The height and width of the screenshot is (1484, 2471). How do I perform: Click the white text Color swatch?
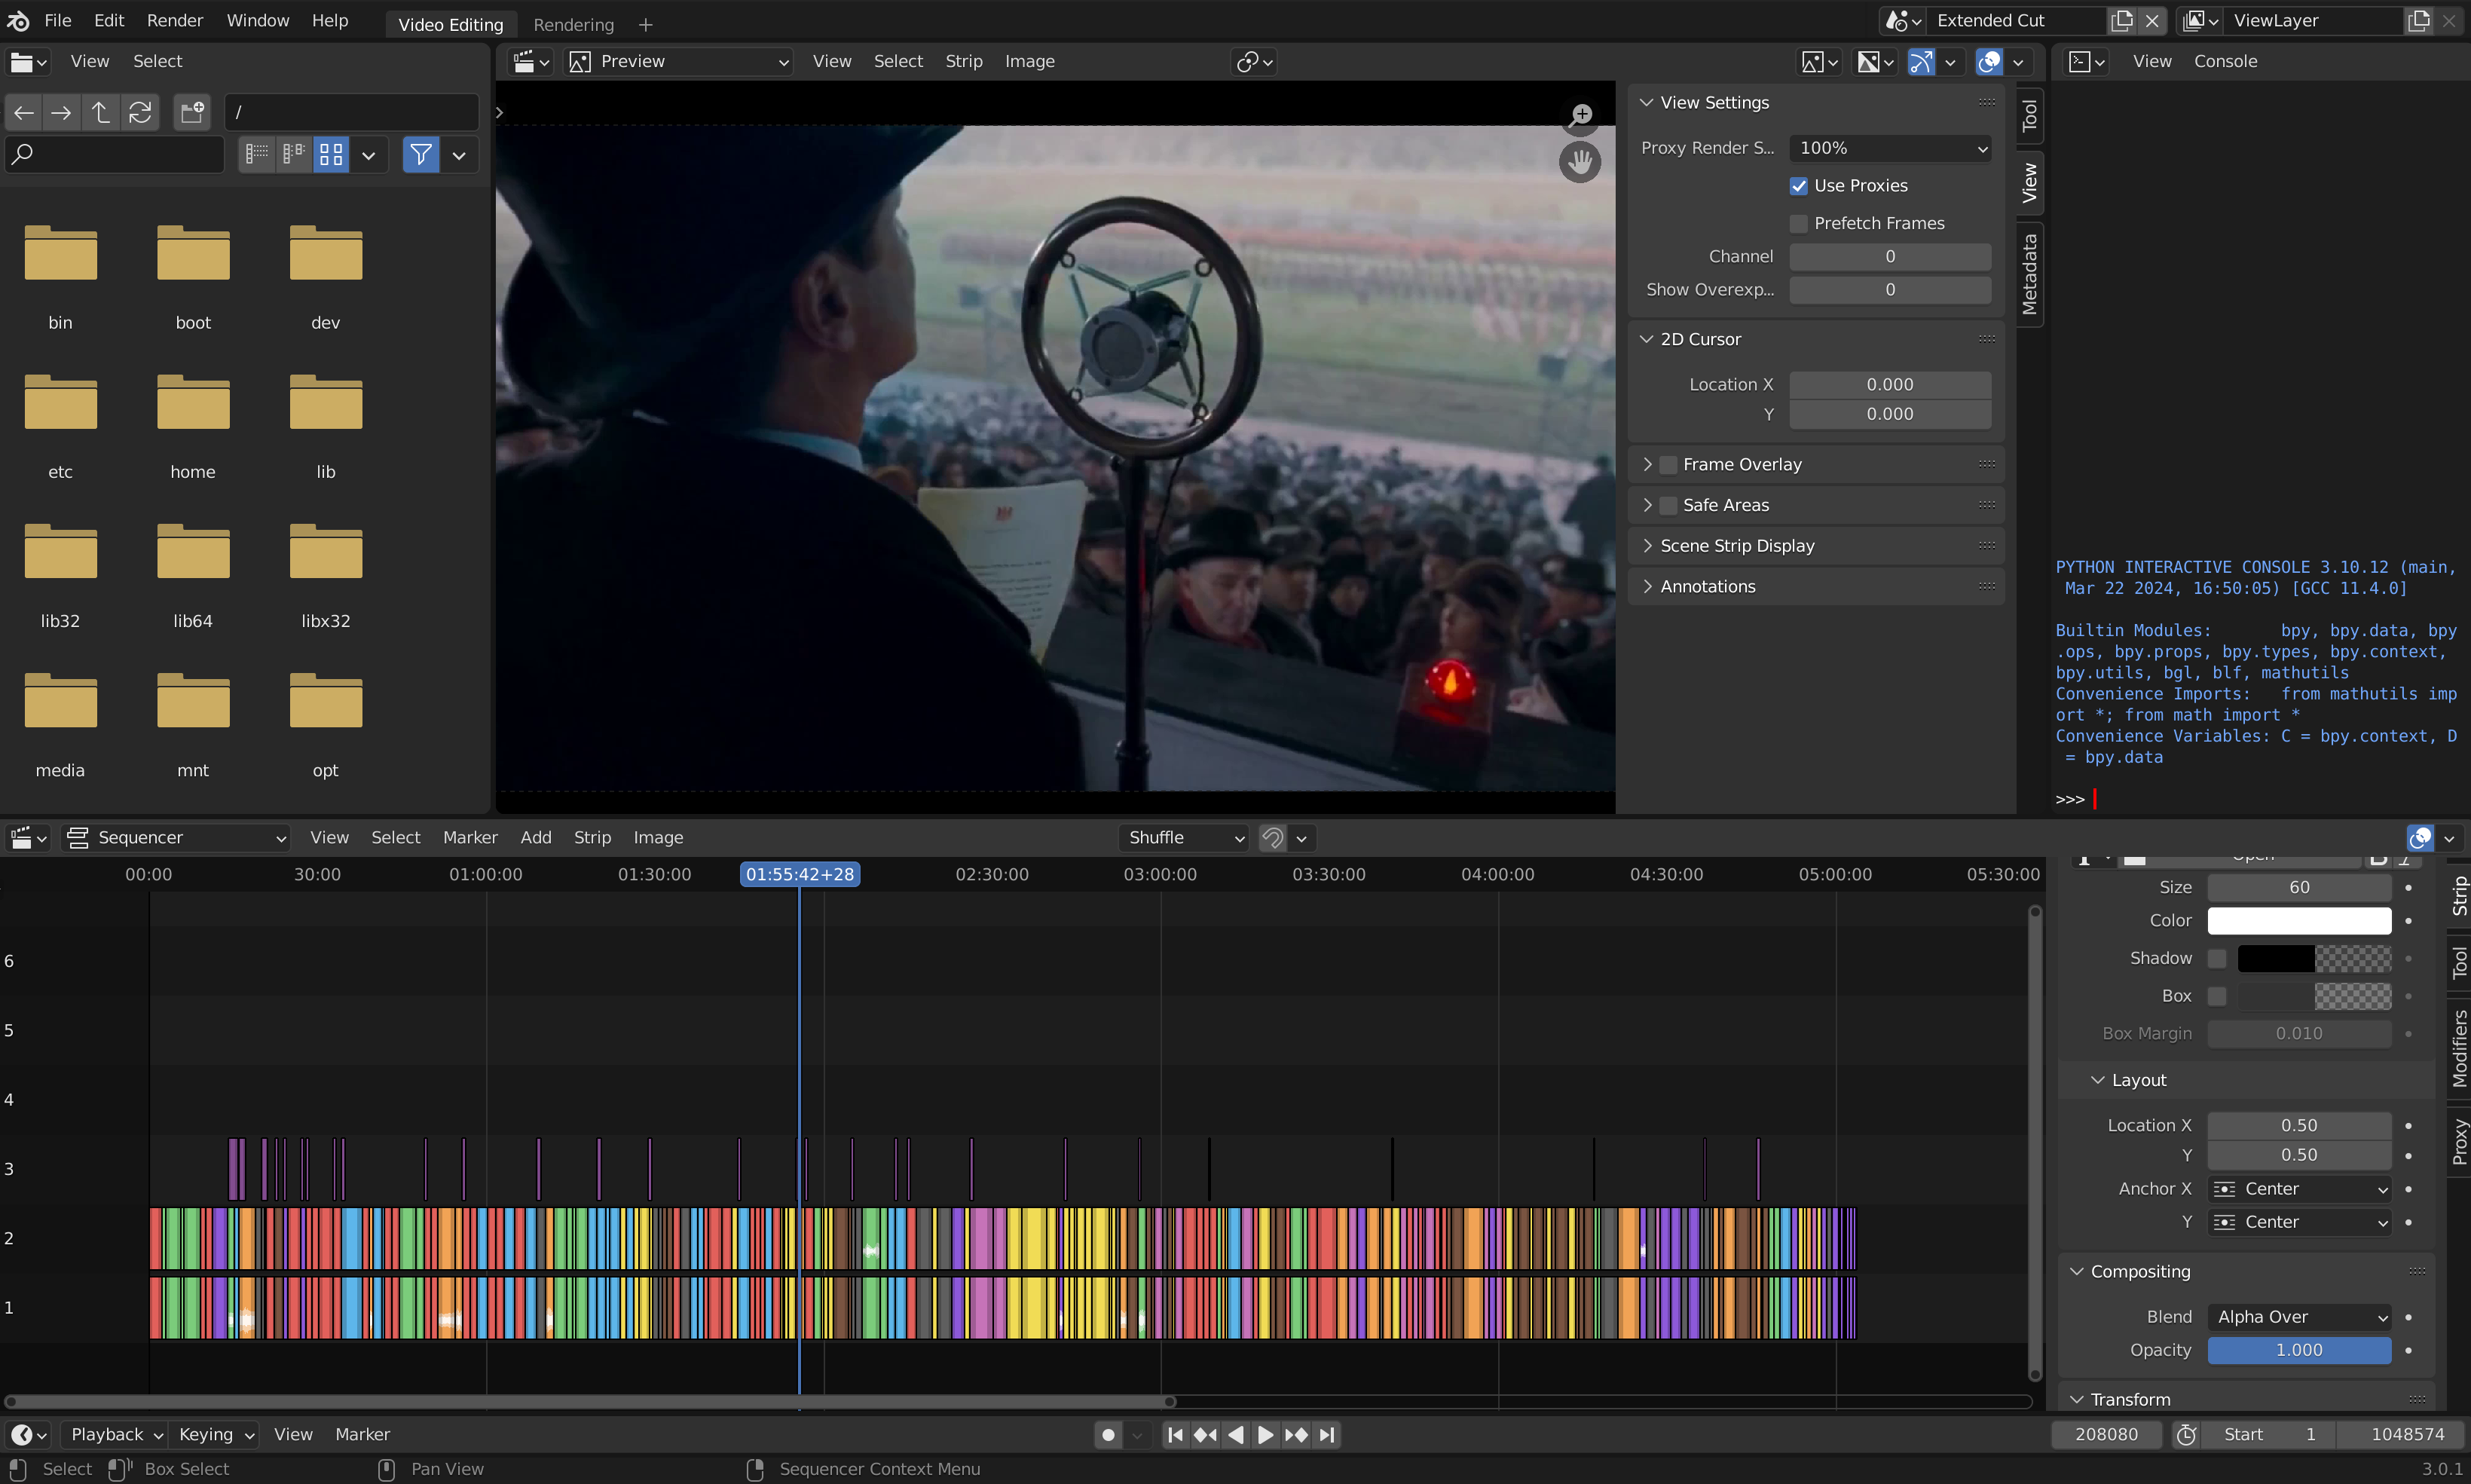[2299, 921]
